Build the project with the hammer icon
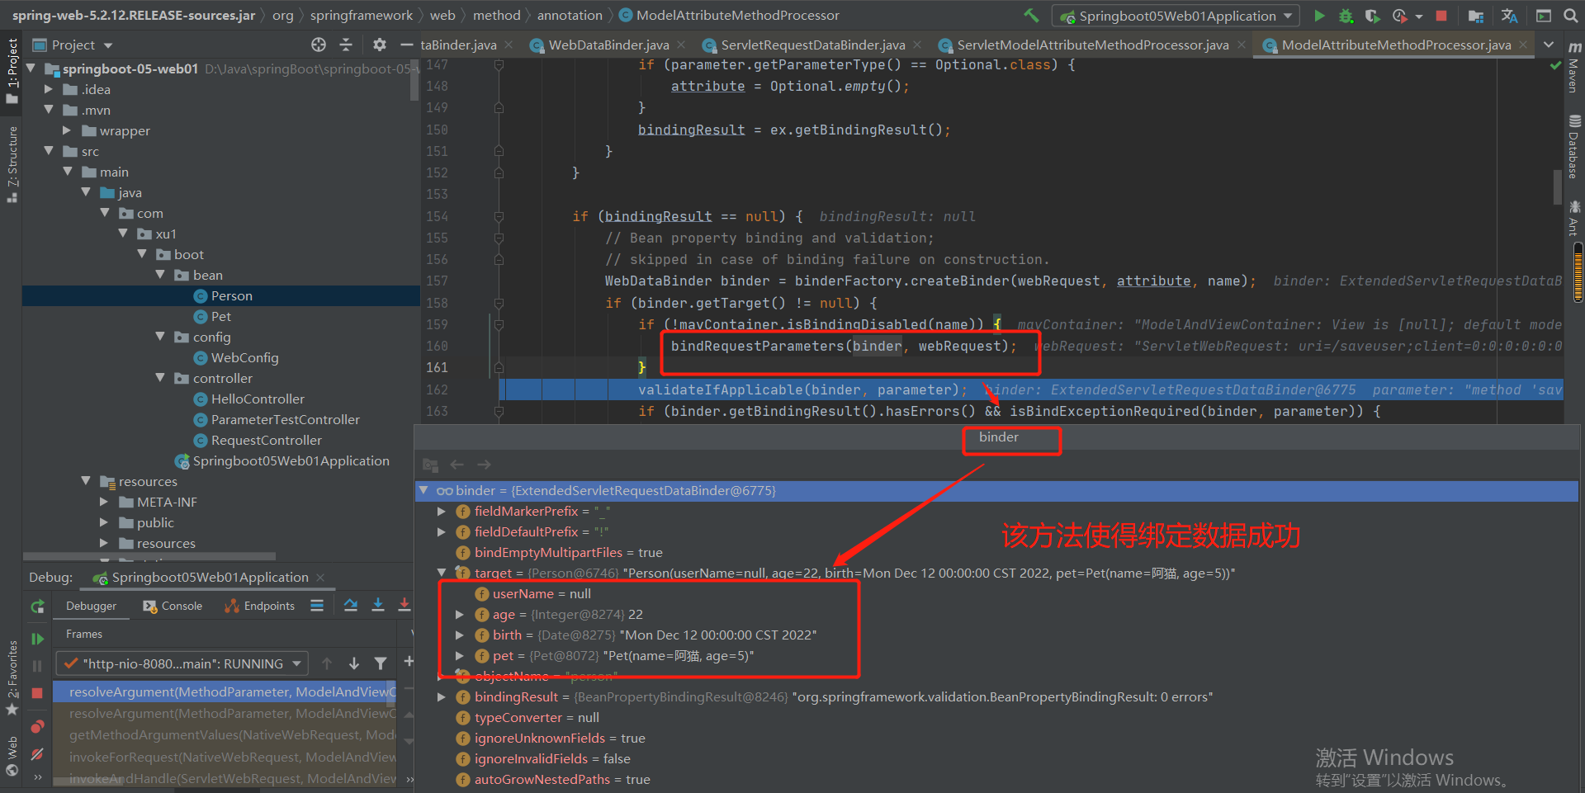The height and width of the screenshot is (793, 1585). [1032, 16]
